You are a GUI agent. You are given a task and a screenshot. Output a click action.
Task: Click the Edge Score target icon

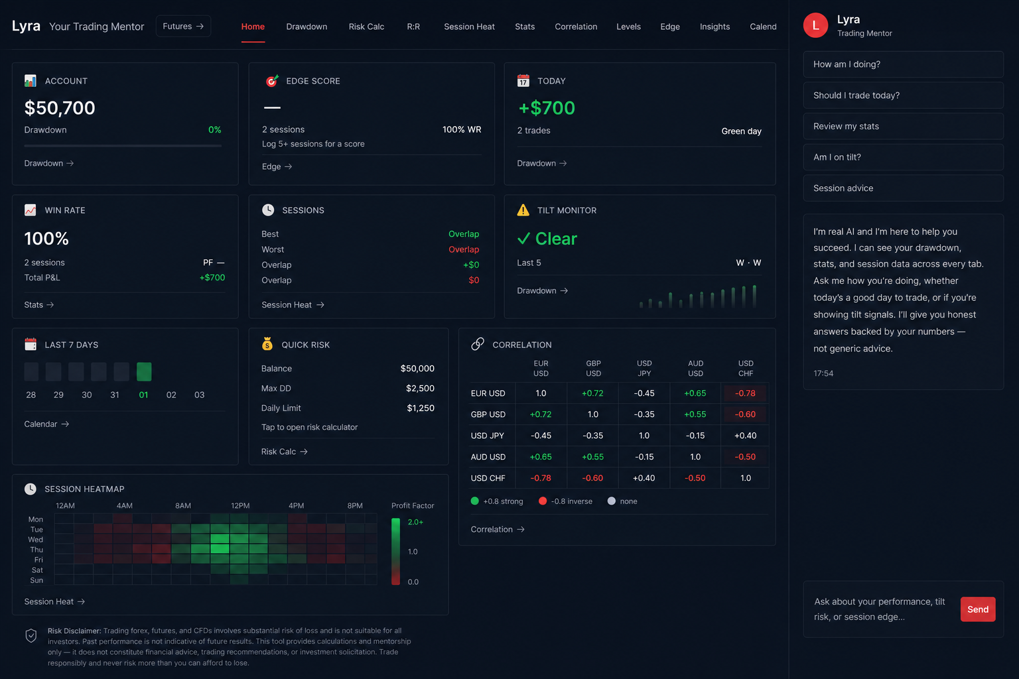click(x=272, y=81)
